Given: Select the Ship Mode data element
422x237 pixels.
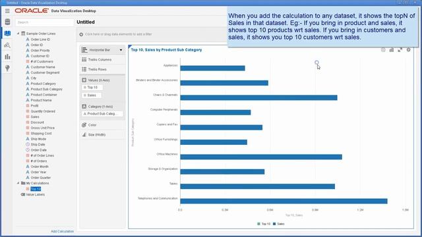Looking at the screenshot, I should (38, 139).
